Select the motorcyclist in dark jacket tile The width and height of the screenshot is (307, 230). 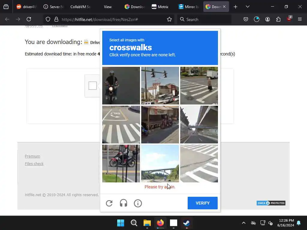pyautogui.click(x=121, y=86)
